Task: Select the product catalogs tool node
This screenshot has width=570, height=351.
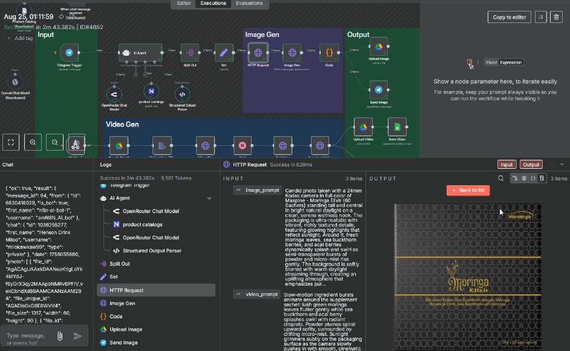Action: [151, 91]
